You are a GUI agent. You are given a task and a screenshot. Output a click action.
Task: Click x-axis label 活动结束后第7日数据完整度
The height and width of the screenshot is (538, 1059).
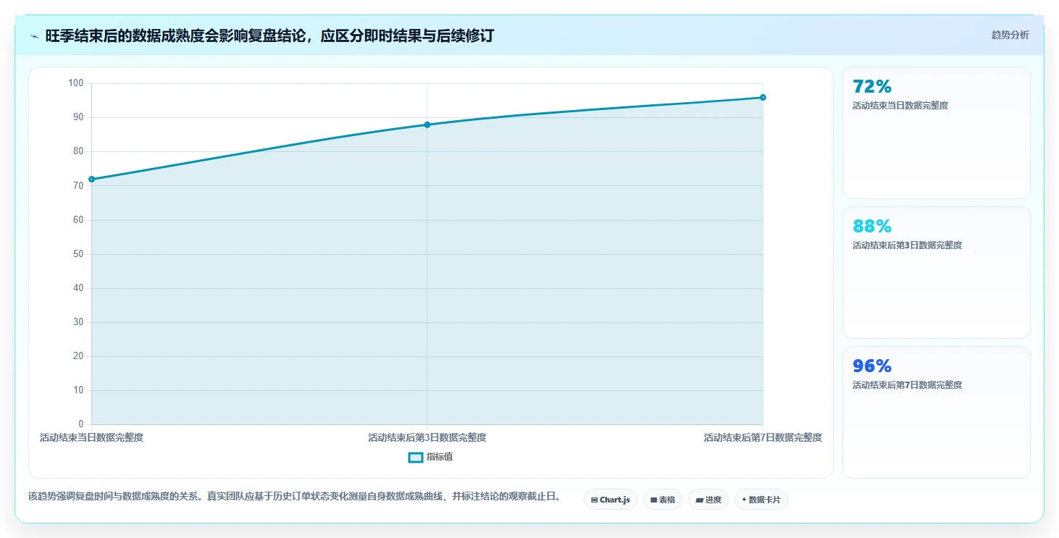coord(763,438)
